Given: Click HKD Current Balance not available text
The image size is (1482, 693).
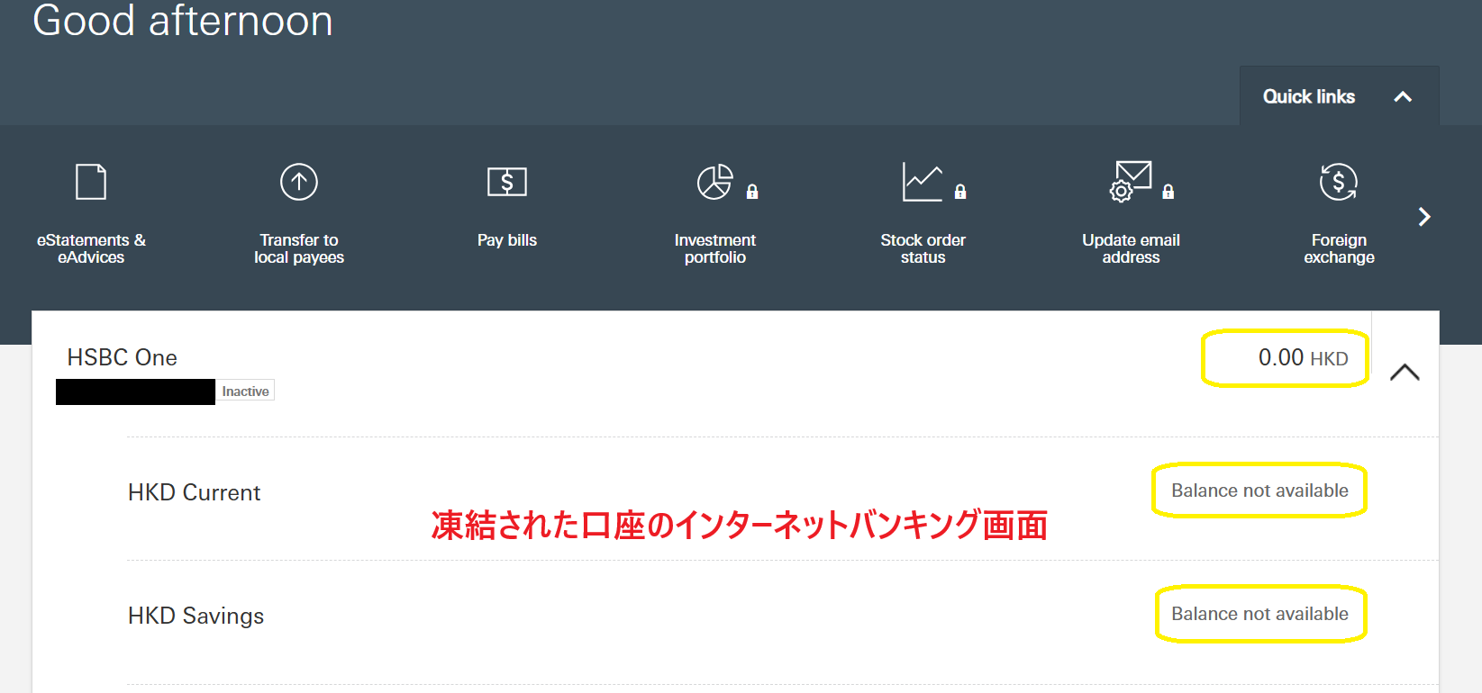Looking at the screenshot, I should click(1259, 490).
